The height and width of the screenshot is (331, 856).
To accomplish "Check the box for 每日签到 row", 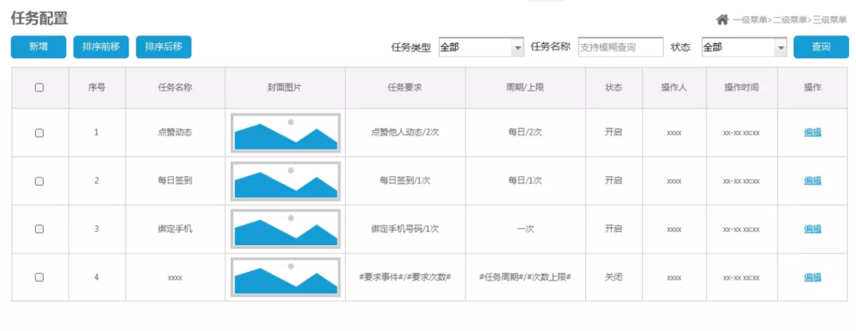I will [39, 181].
